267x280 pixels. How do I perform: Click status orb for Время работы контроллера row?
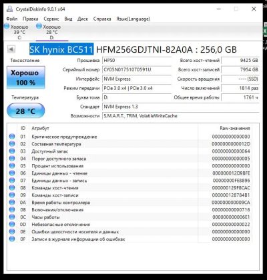click(x=12, y=203)
